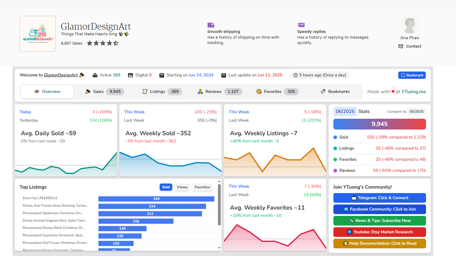The height and width of the screenshot is (256, 456).
Task: Bookmark this shop with the blue button
Action: tap(412, 75)
